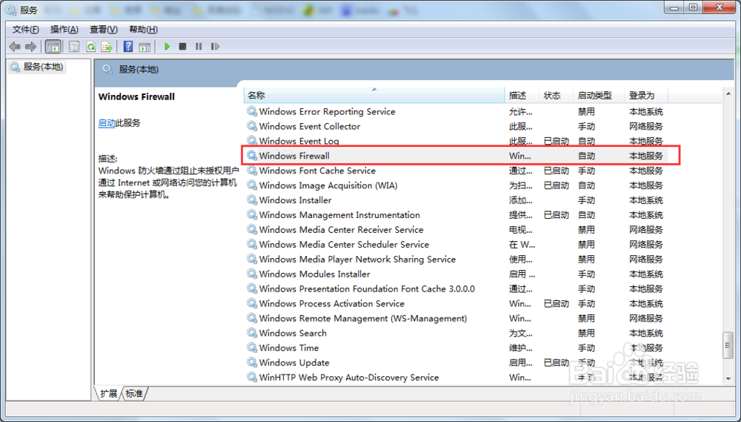The width and height of the screenshot is (741, 422).
Task: Click 手动 startup type in Windows Modules Installer row
Action: [x=586, y=274]
